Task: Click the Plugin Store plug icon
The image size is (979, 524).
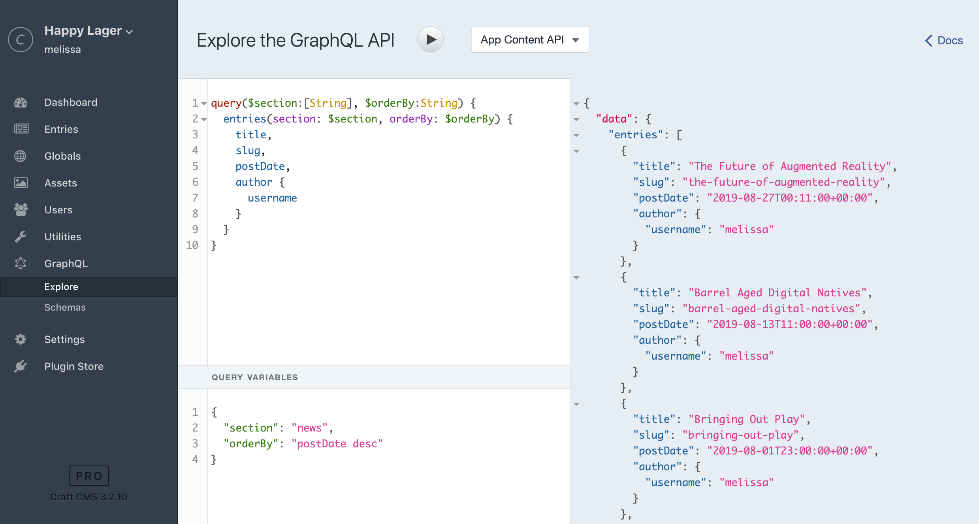Action: pyautogui.click(x=21, y=366)
